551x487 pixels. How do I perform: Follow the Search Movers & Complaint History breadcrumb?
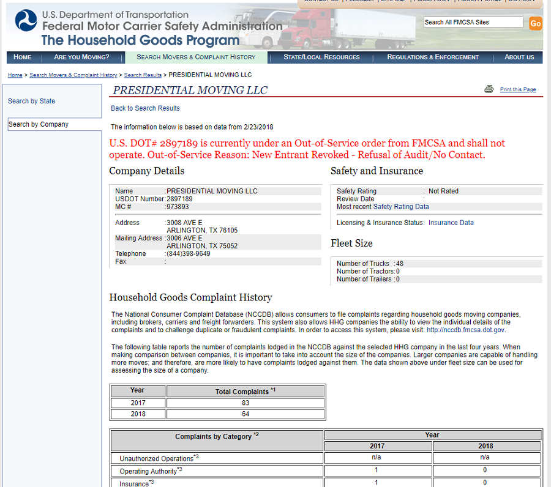[73, 75]
